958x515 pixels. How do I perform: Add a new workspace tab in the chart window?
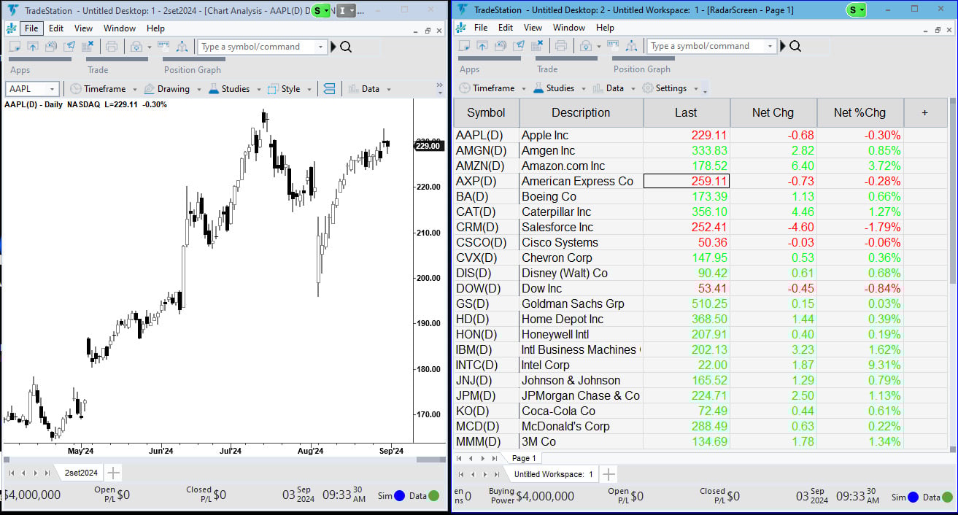[x=114, y=473]
